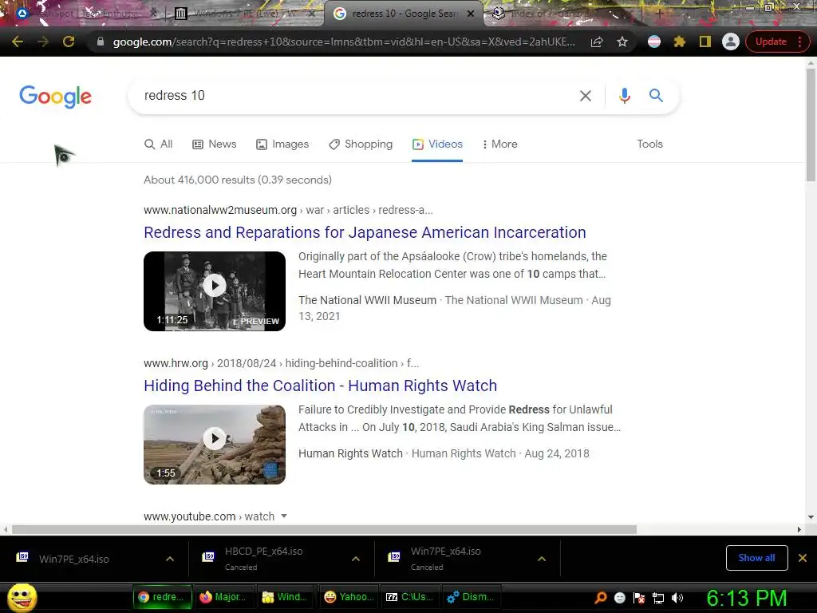Viewport: 817px width, 613px height.
Task: Open the smiley Start button
Action: [x=22, y=598]
